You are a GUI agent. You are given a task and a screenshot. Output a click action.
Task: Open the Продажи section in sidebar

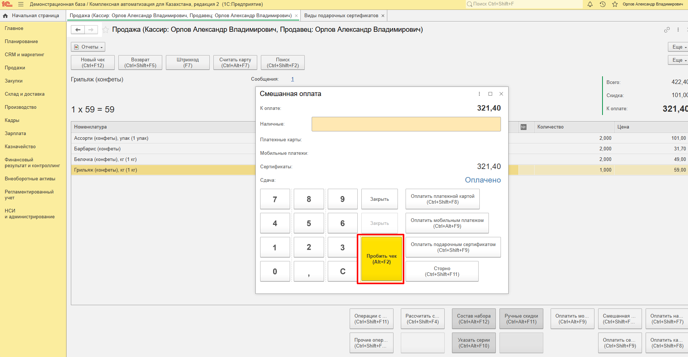click(x=15, y=68)
